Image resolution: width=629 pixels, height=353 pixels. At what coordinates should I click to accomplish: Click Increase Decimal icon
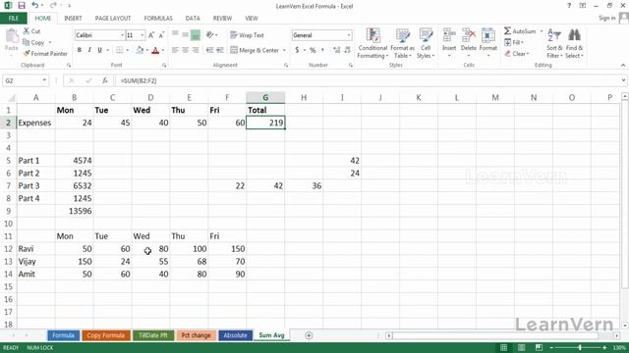[336, 50]
